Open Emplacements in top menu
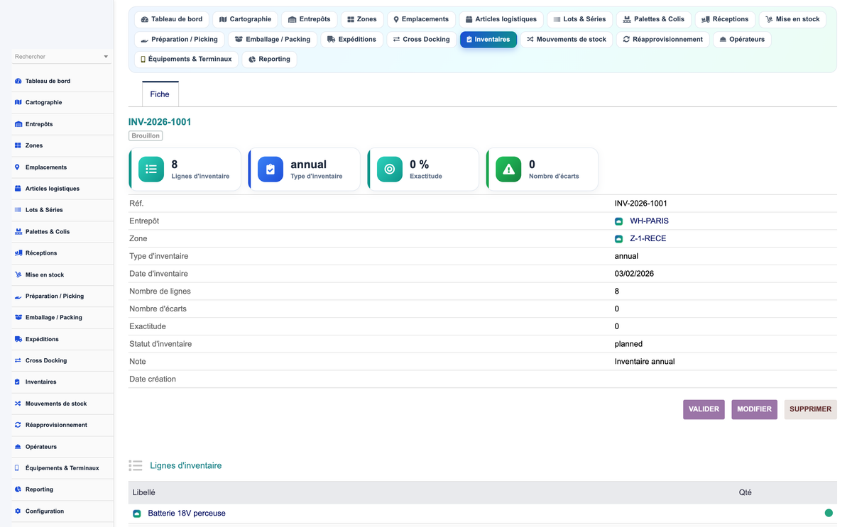Image resolution: width=852 pixels, height=527 pixels. [x=421, y=19]
